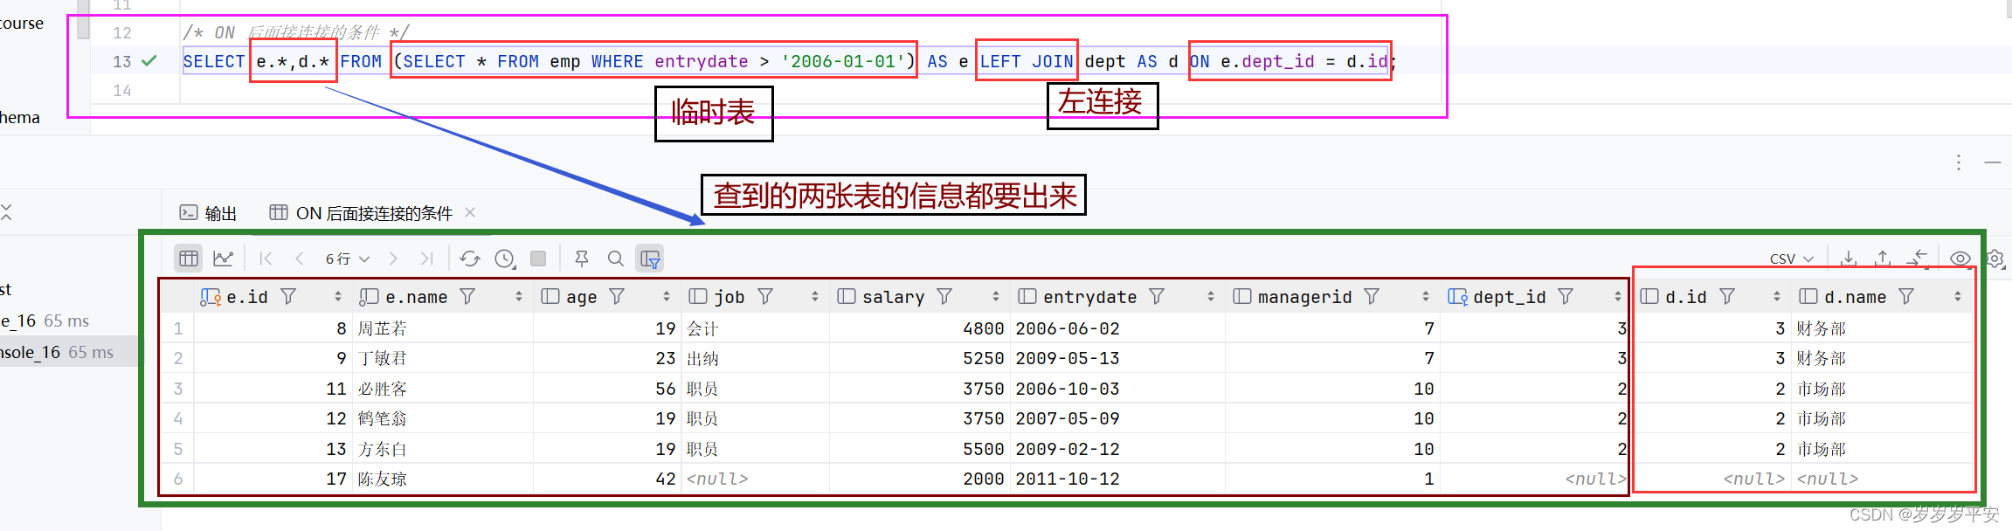This screenshot has width=2012, height=531.
Task: Click the compare data arrows icon
Action: pos(1917,259)
